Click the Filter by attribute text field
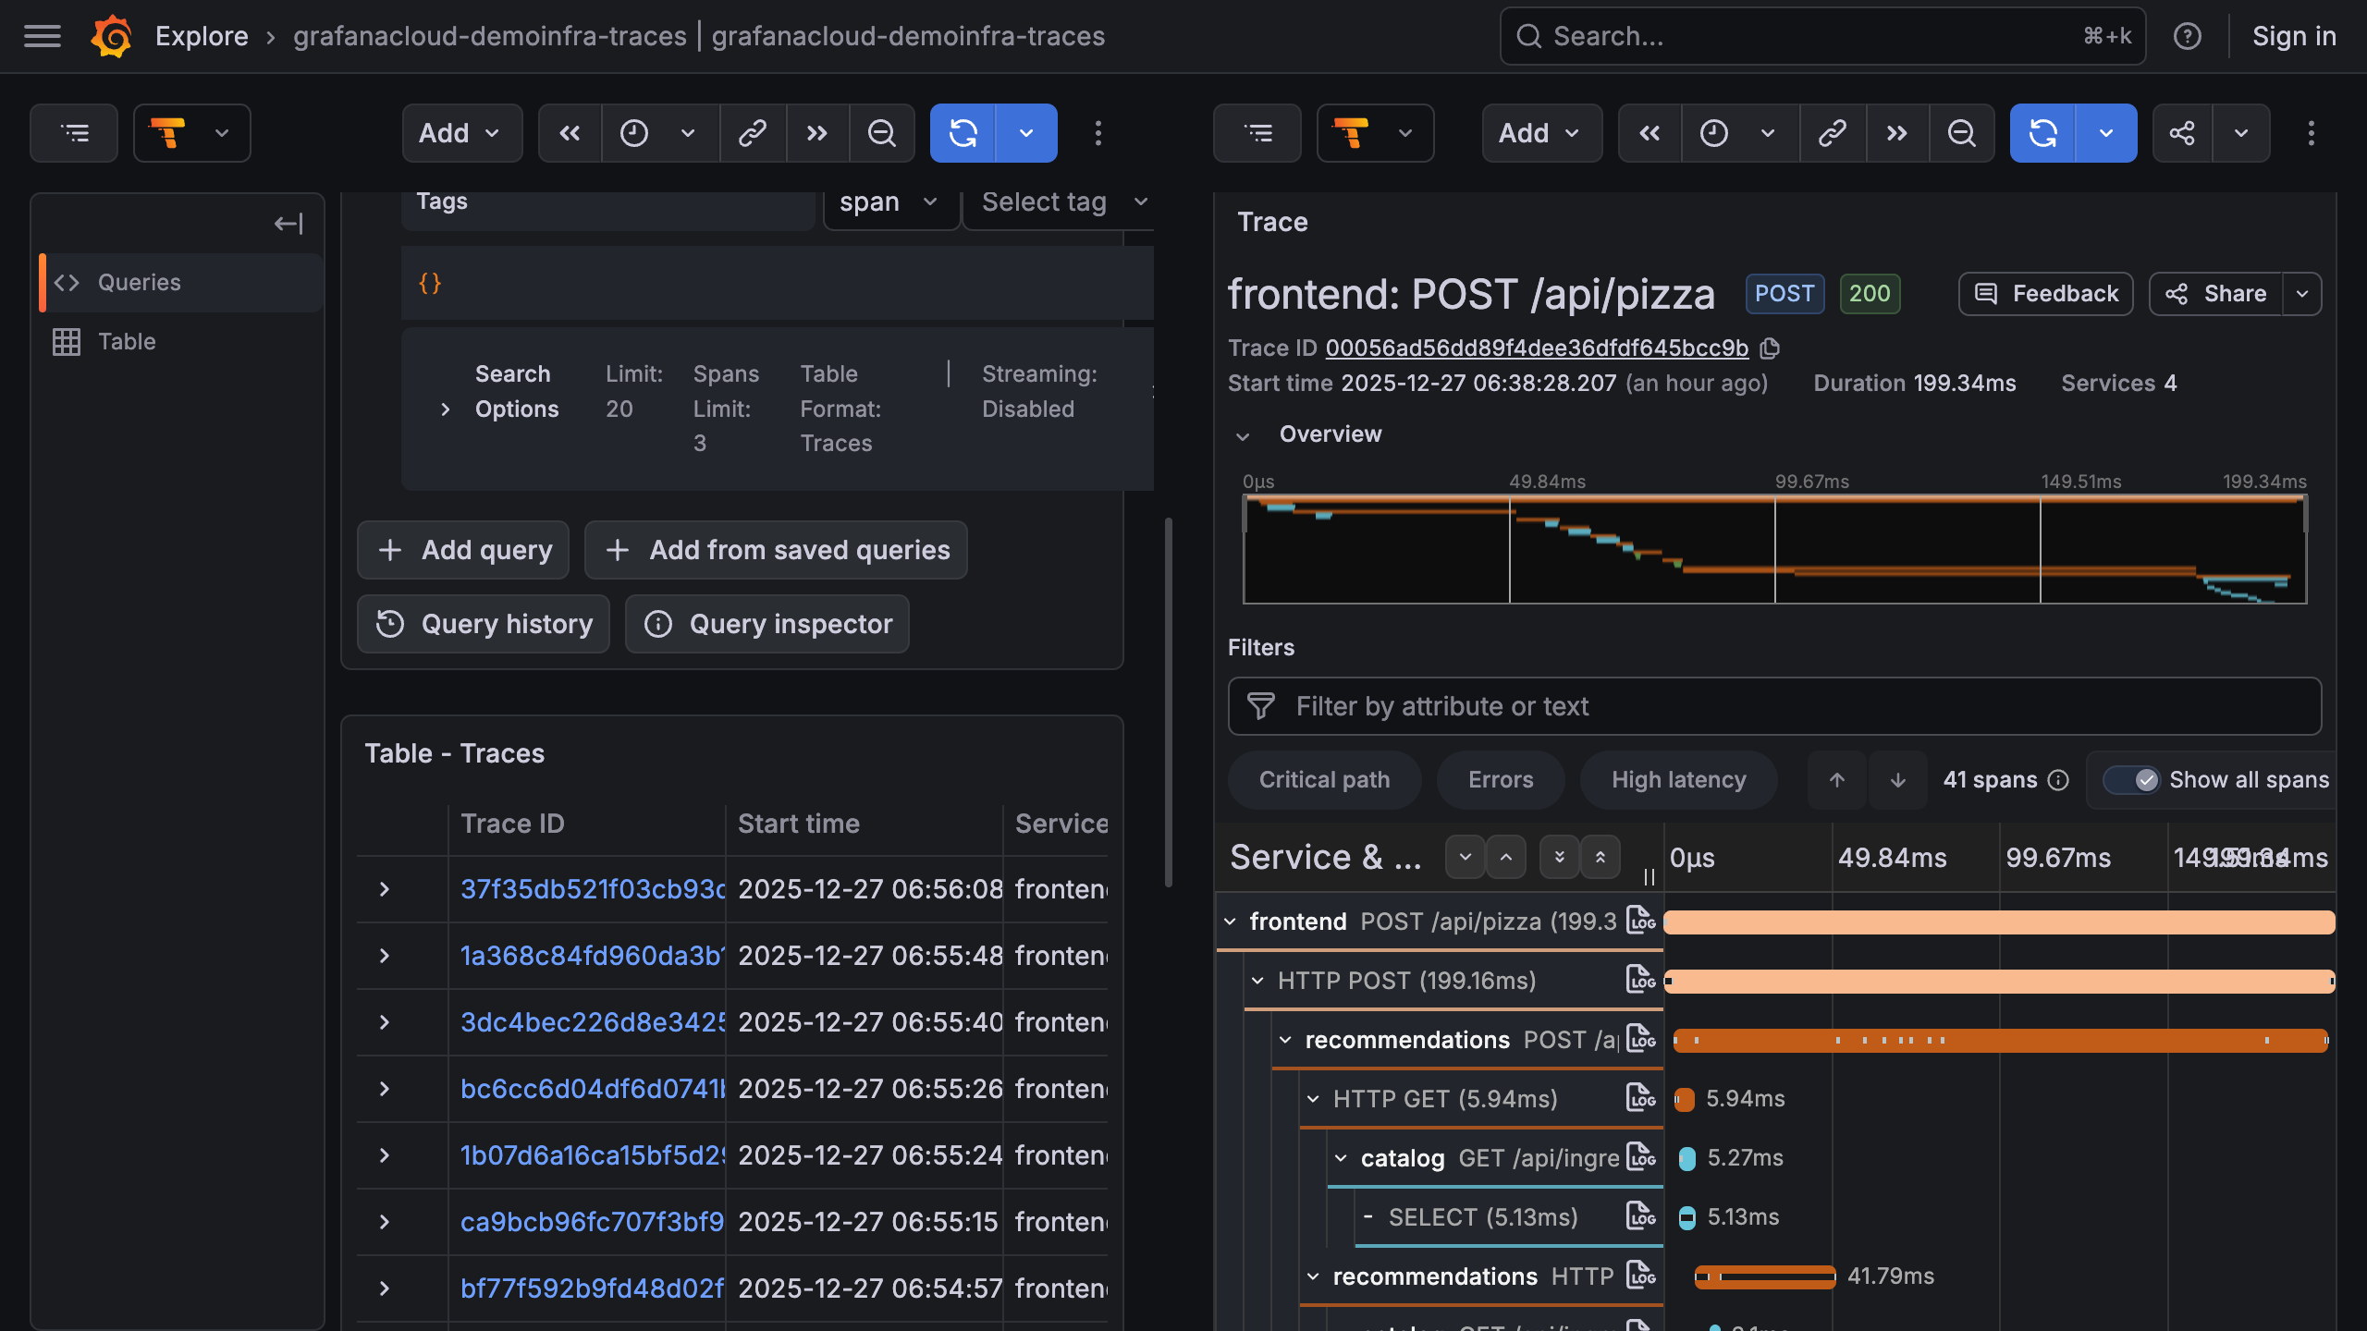The height and width of the screenshot is (1331, 2367). pyautogui.click(x=1773, y=706)
